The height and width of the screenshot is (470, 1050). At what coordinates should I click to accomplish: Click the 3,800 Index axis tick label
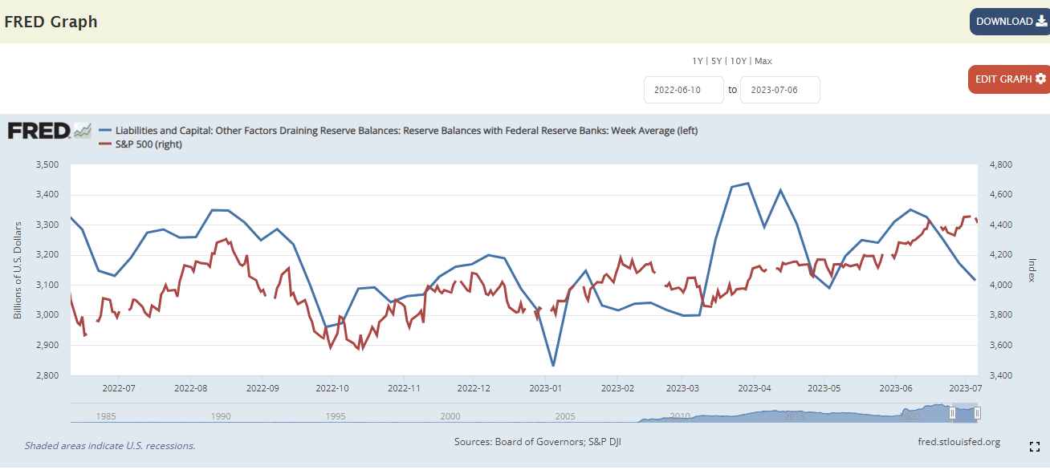click(x=1000, y=315)
